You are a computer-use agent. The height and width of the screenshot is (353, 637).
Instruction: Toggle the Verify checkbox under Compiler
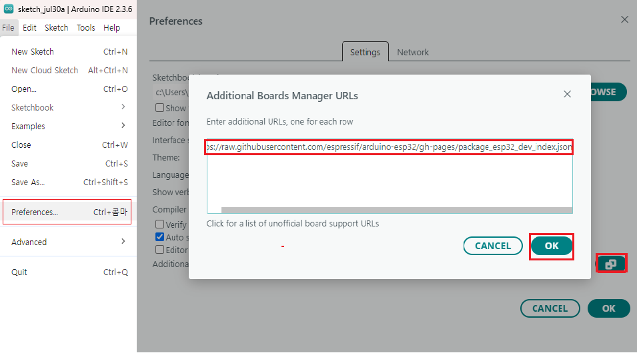tap(159, 224)
